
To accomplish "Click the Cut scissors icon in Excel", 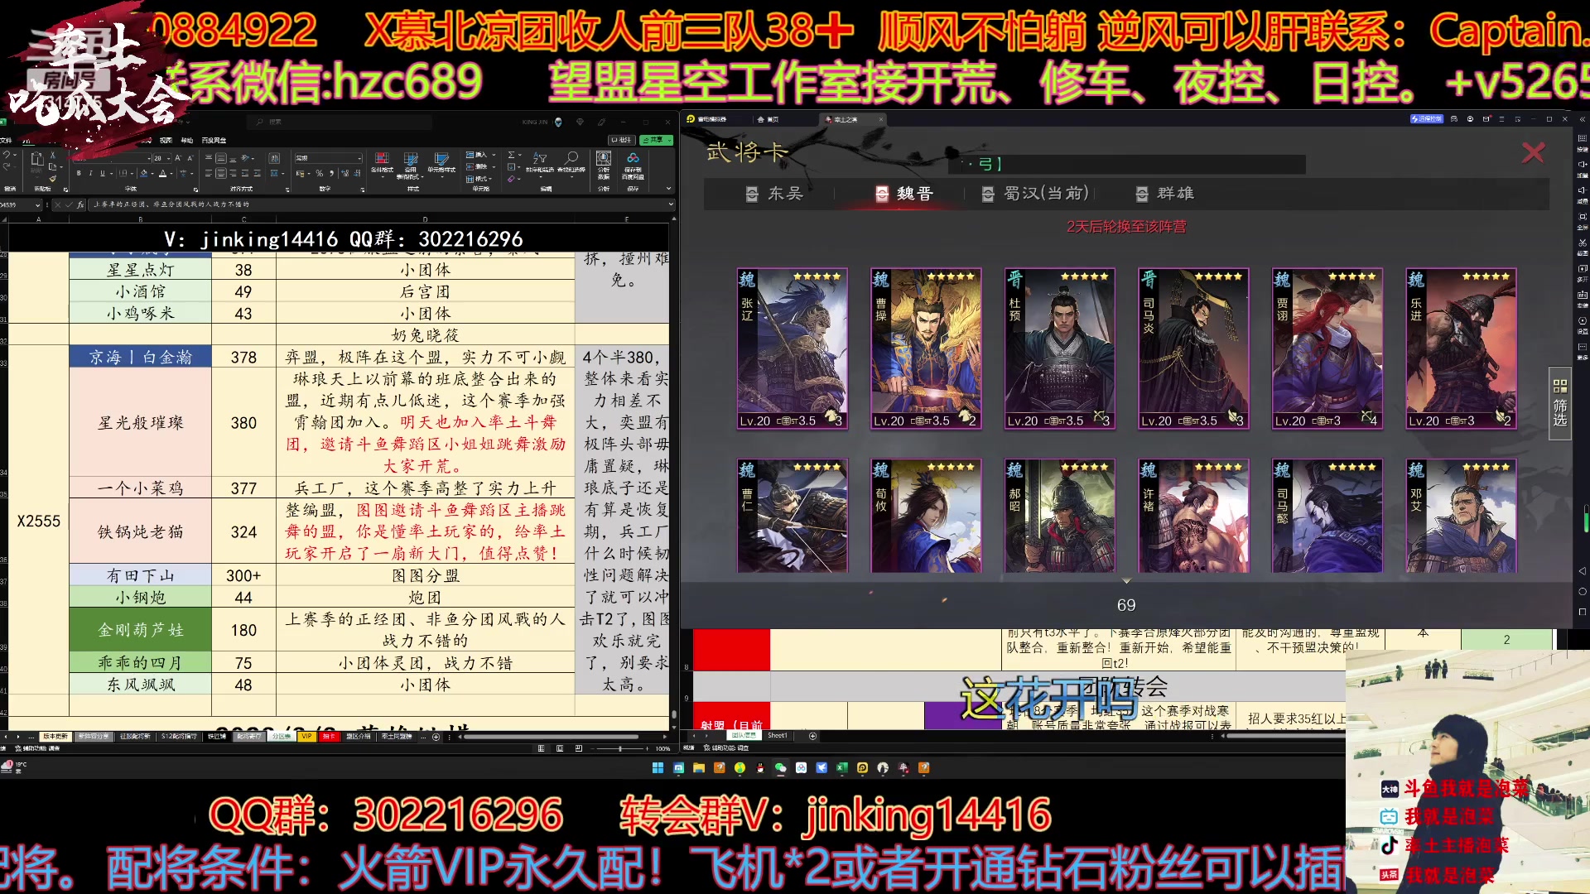I will click(52, 155).
